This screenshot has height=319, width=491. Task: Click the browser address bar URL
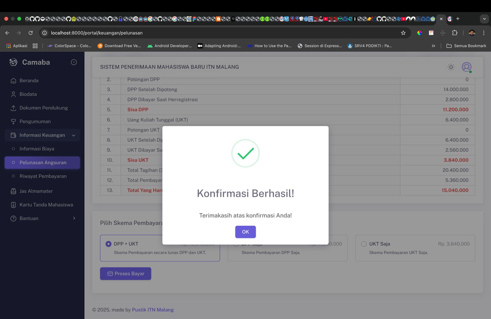click(x=97, y=33)
